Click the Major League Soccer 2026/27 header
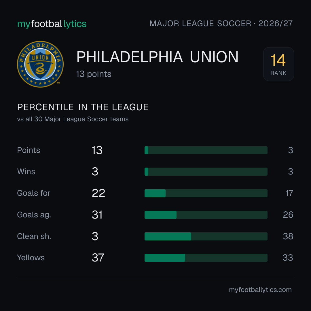Screen dimensions: 311x311 point(221,23)
